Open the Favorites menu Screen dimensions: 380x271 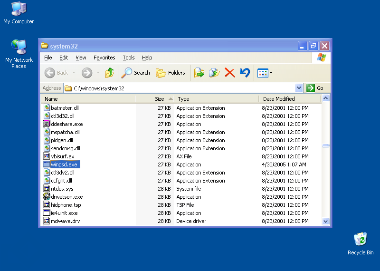point(104,58)
